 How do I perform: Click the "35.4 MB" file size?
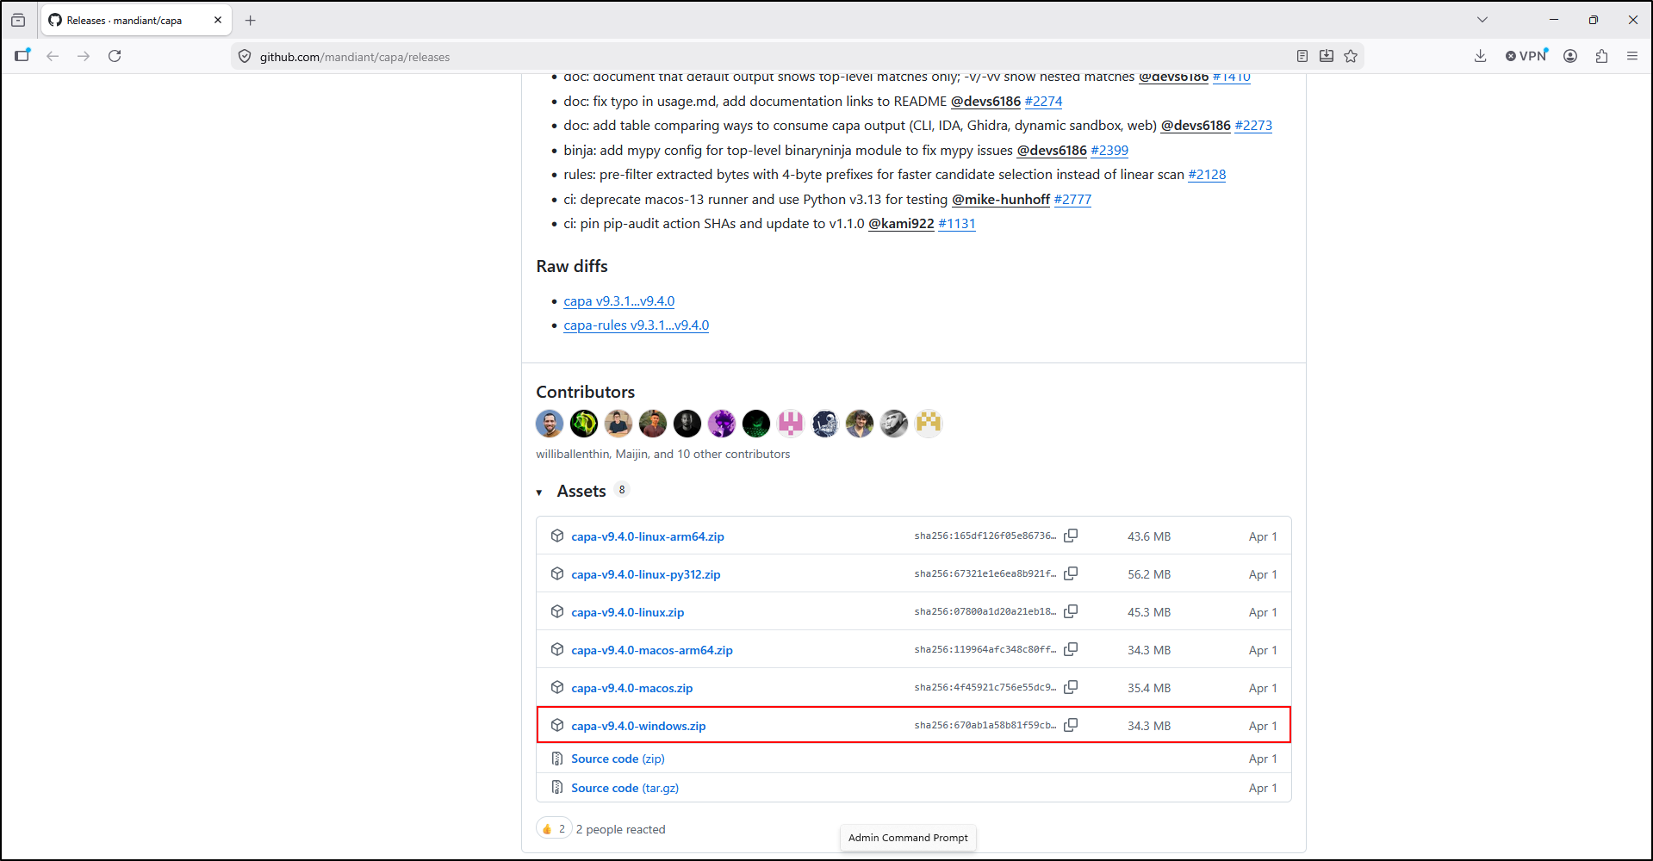click(1149, 688)
